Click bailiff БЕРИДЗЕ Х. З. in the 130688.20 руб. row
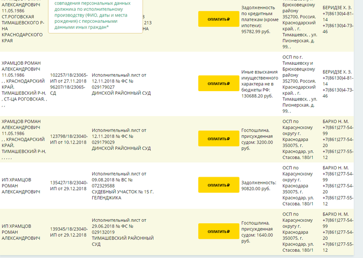Screen dimensions: 363x258 click(337, 72)
